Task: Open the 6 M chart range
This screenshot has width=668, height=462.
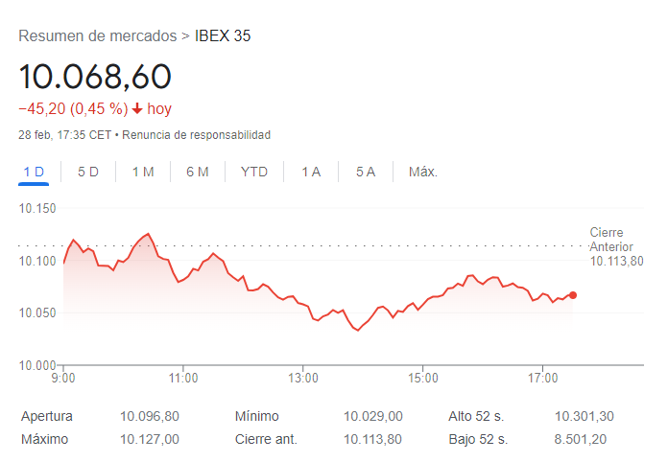Action: click(198, 172)
